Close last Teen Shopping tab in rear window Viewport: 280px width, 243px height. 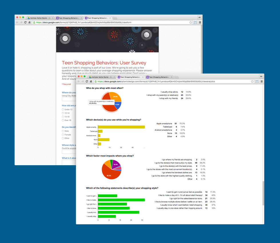[110, 18]
